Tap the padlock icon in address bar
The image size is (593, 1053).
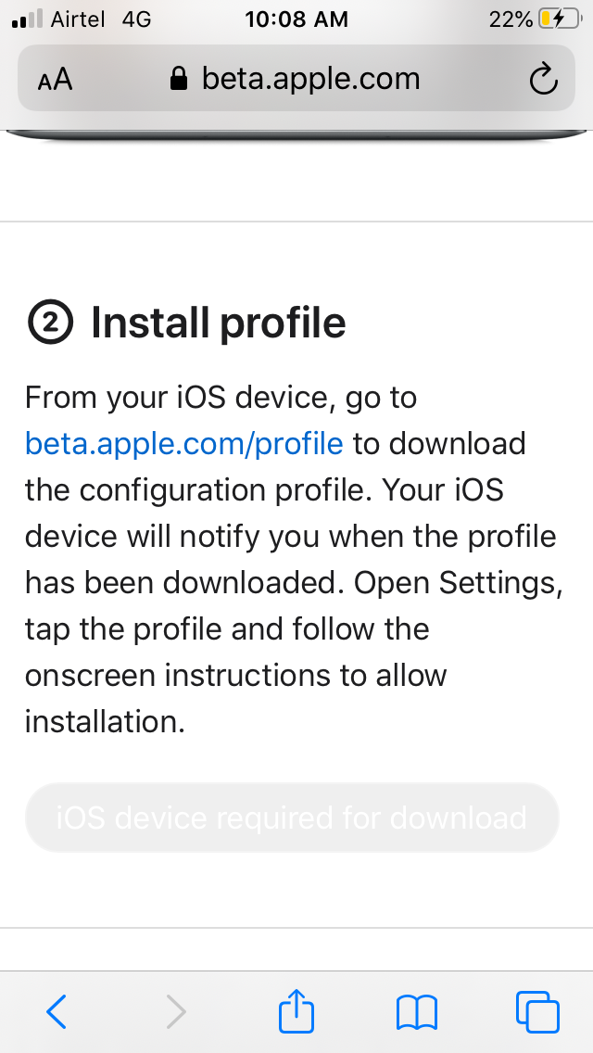pyautogui.click(x=180, y=80)
